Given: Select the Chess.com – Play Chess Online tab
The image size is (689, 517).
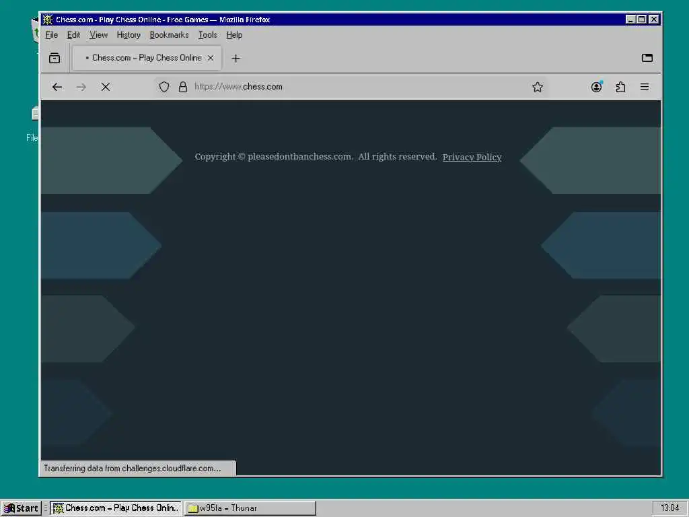Looking at the screenshot, I should (x=147, y=58).
